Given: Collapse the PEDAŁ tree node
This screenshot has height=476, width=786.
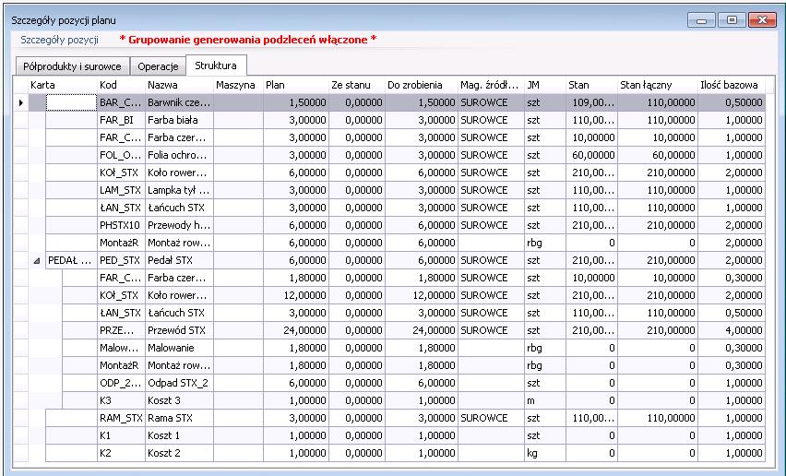Looking at the screenshot, I should (37, 260).
